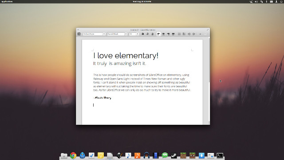Toggle bulleted list
This screenshot has height=160, width=284.
(x=184, y=34)
